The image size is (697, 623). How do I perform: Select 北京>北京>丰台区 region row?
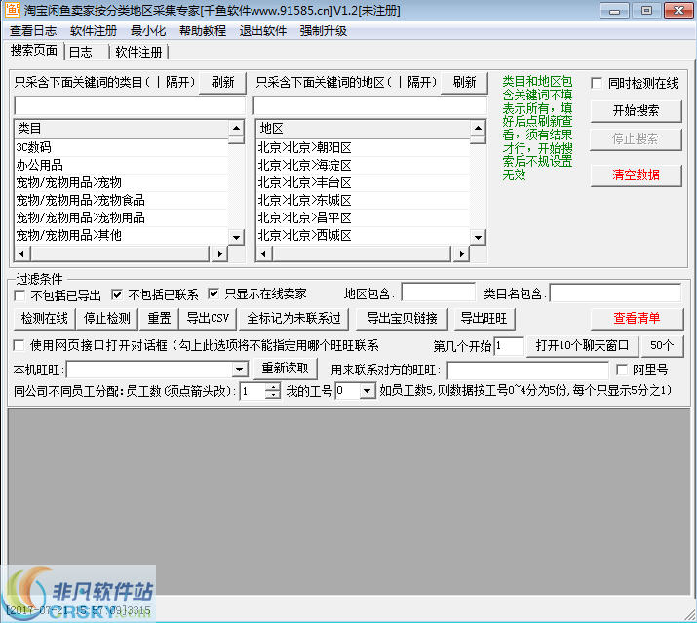tap(364, 182)
